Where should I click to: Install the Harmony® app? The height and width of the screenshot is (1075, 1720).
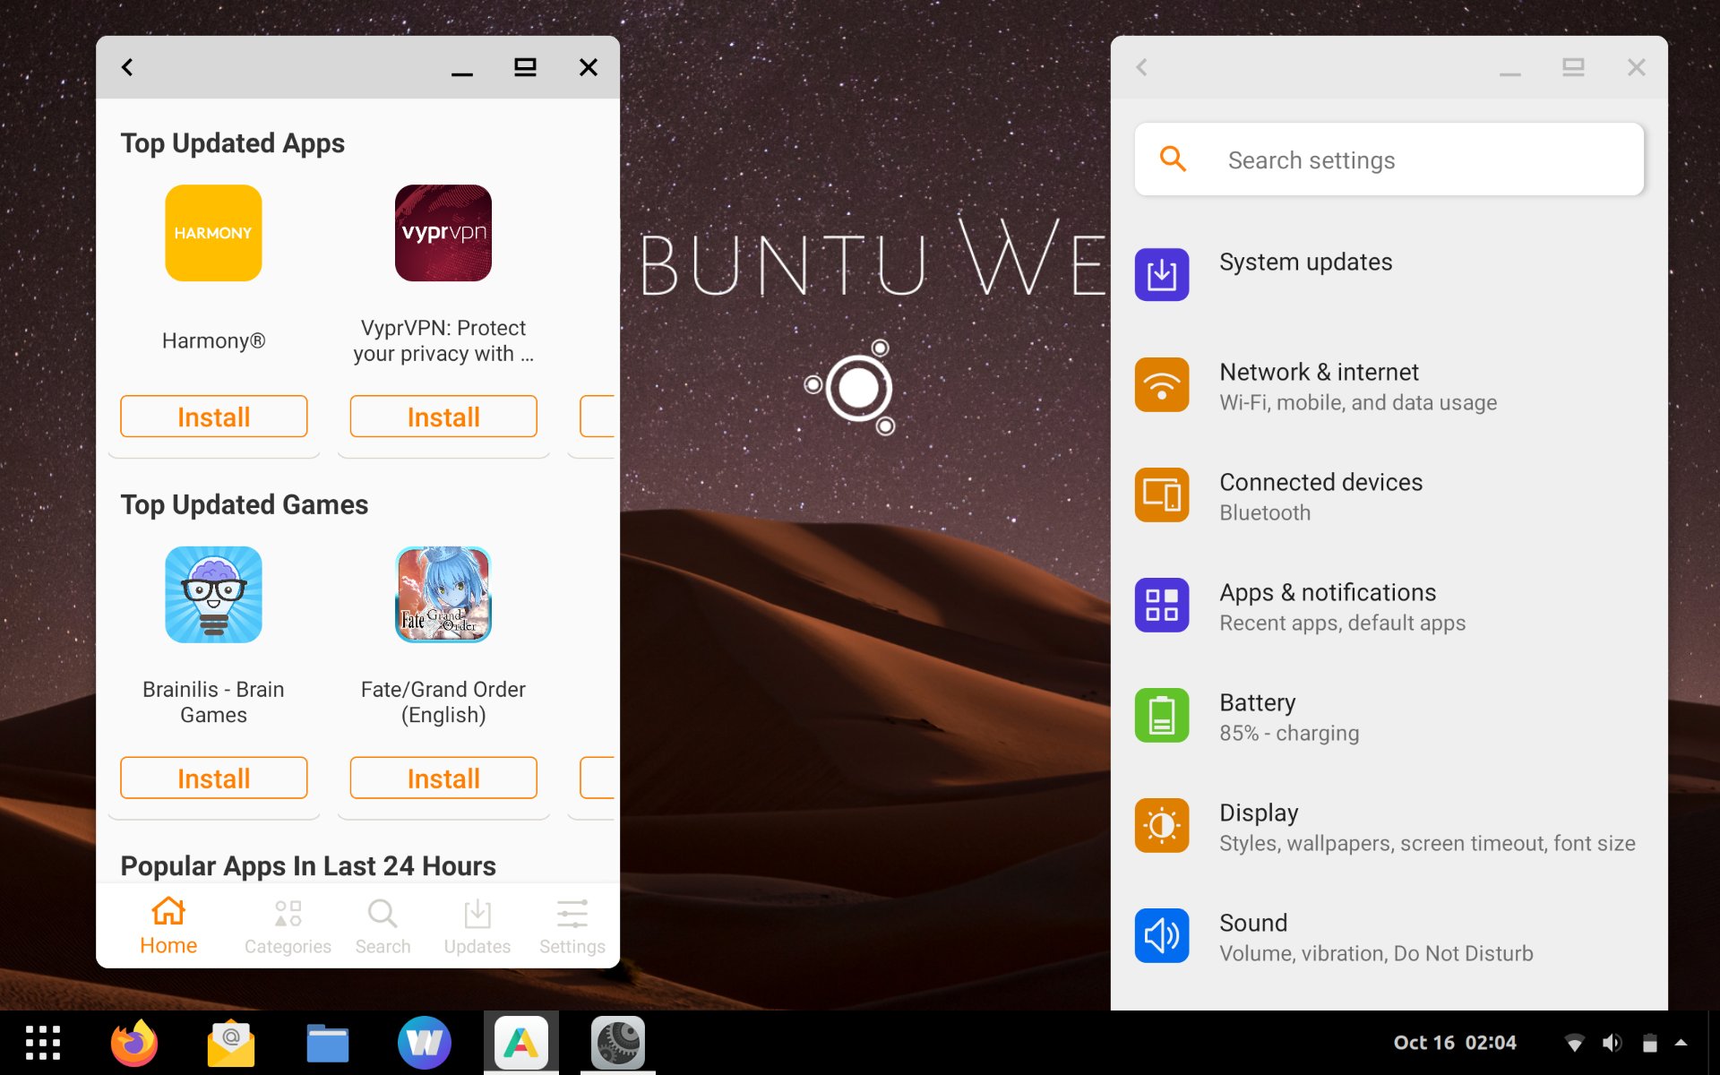pyautogui.click(x=213, y=416)
